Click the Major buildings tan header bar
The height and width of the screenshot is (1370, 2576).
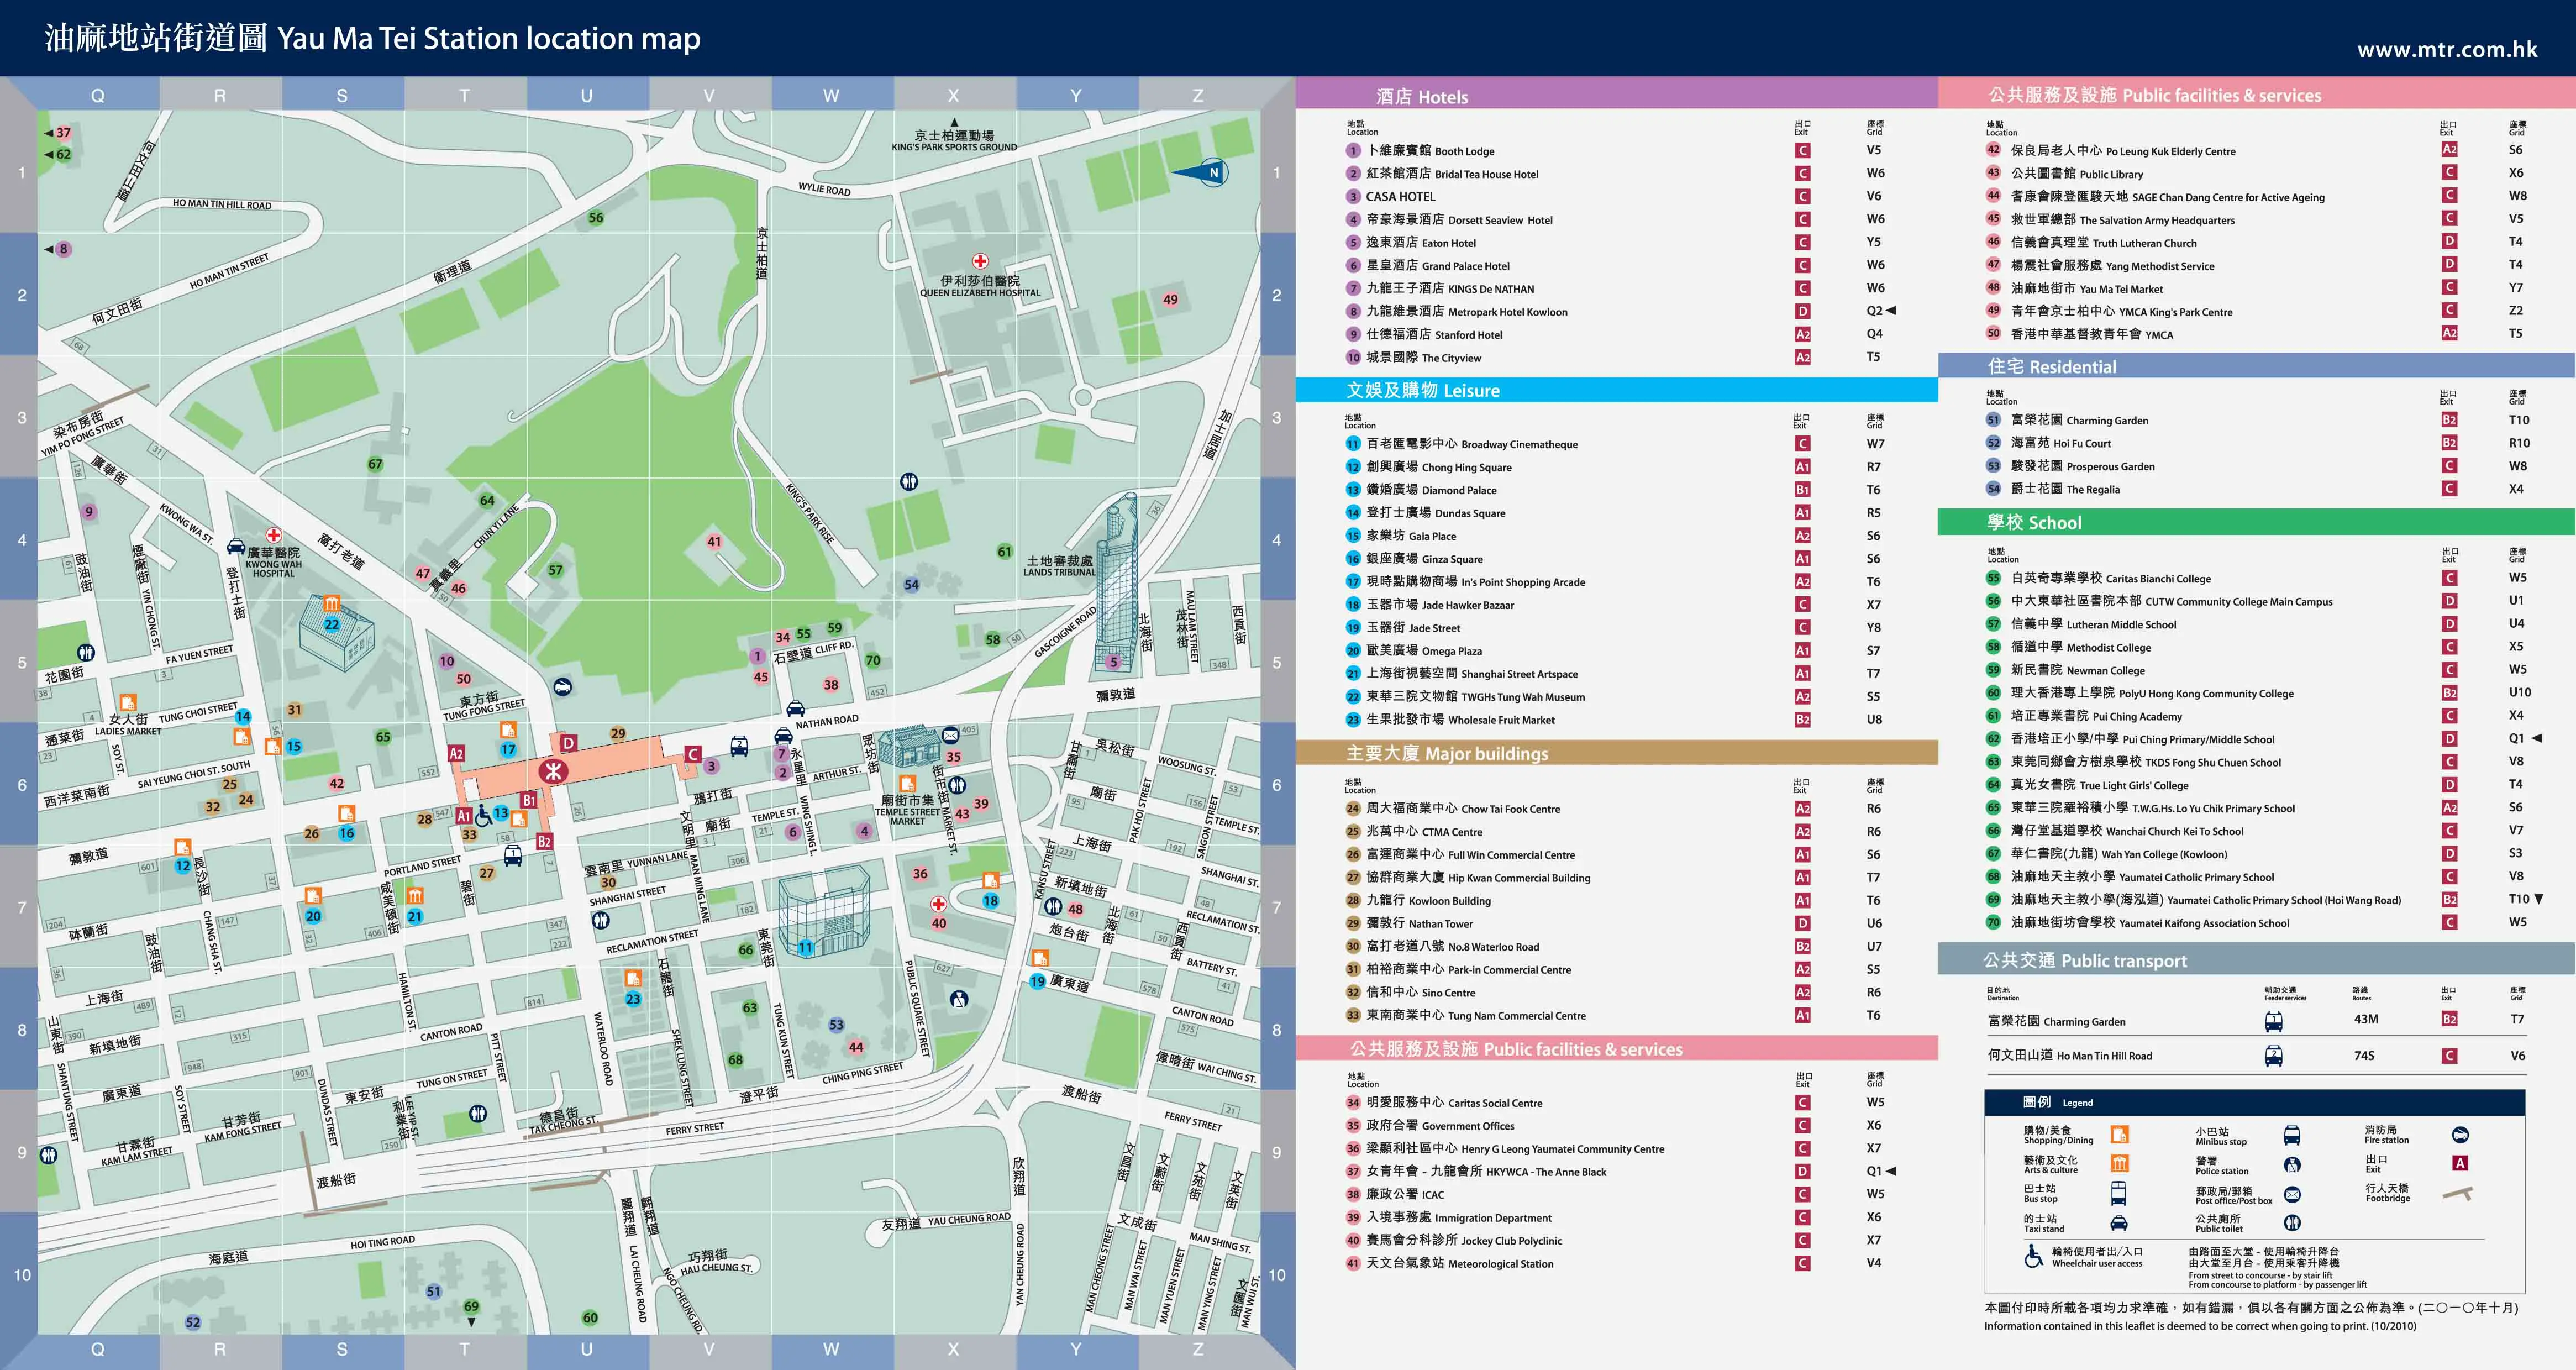point(1617,753)
